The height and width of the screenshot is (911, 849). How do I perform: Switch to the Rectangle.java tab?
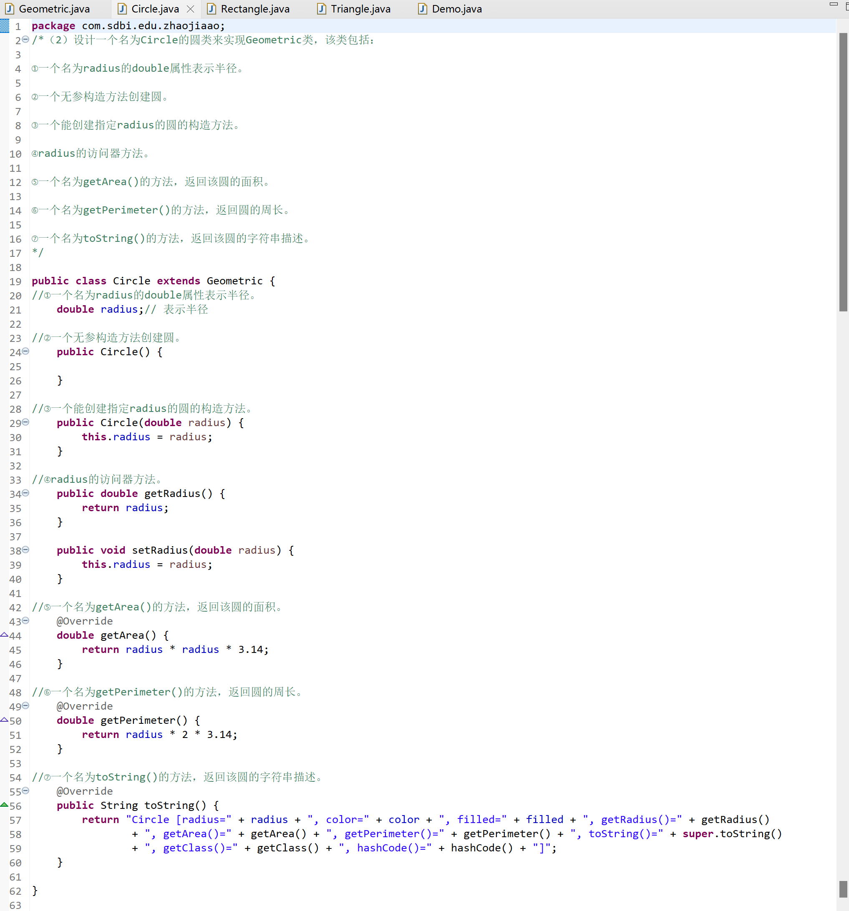(x=255, y=9)
